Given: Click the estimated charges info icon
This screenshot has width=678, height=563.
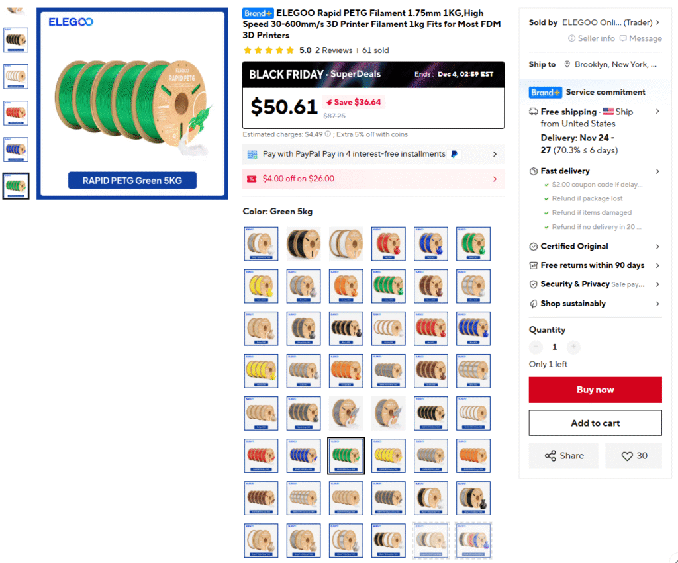Looking at the screenshot, I should pyautogui.click(x=328, y=134).
